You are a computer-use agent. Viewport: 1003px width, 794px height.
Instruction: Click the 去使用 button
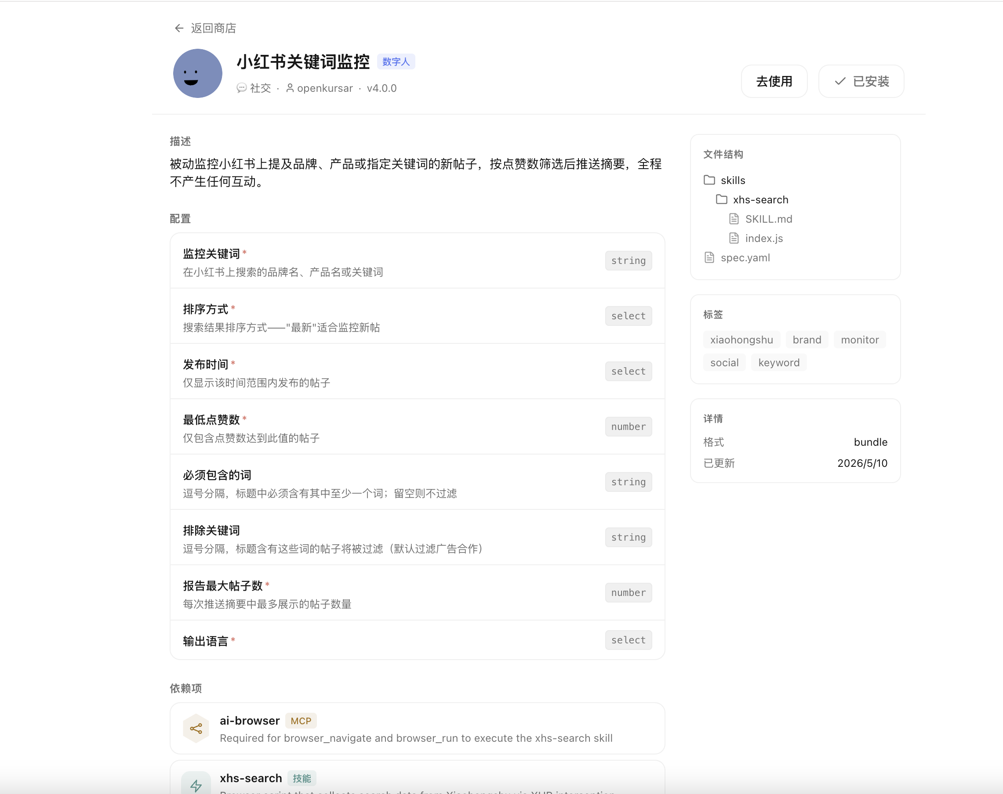(774, 81)
